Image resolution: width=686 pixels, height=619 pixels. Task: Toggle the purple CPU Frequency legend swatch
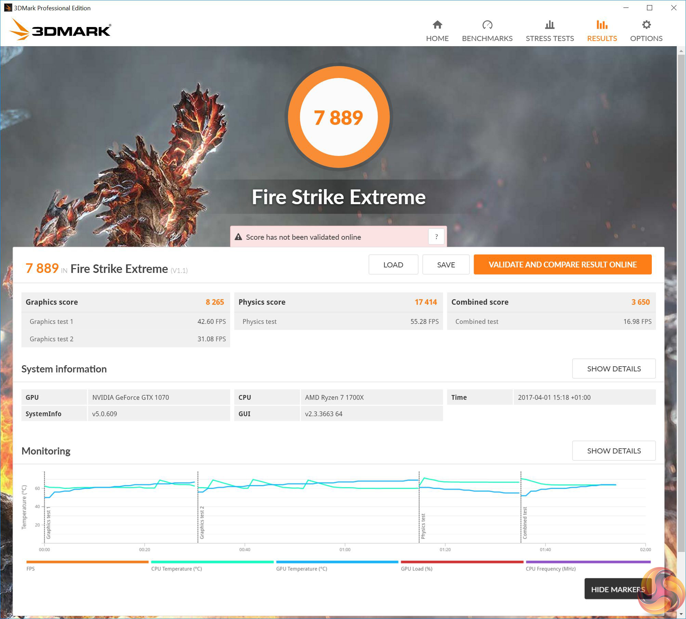click(588, 562)
